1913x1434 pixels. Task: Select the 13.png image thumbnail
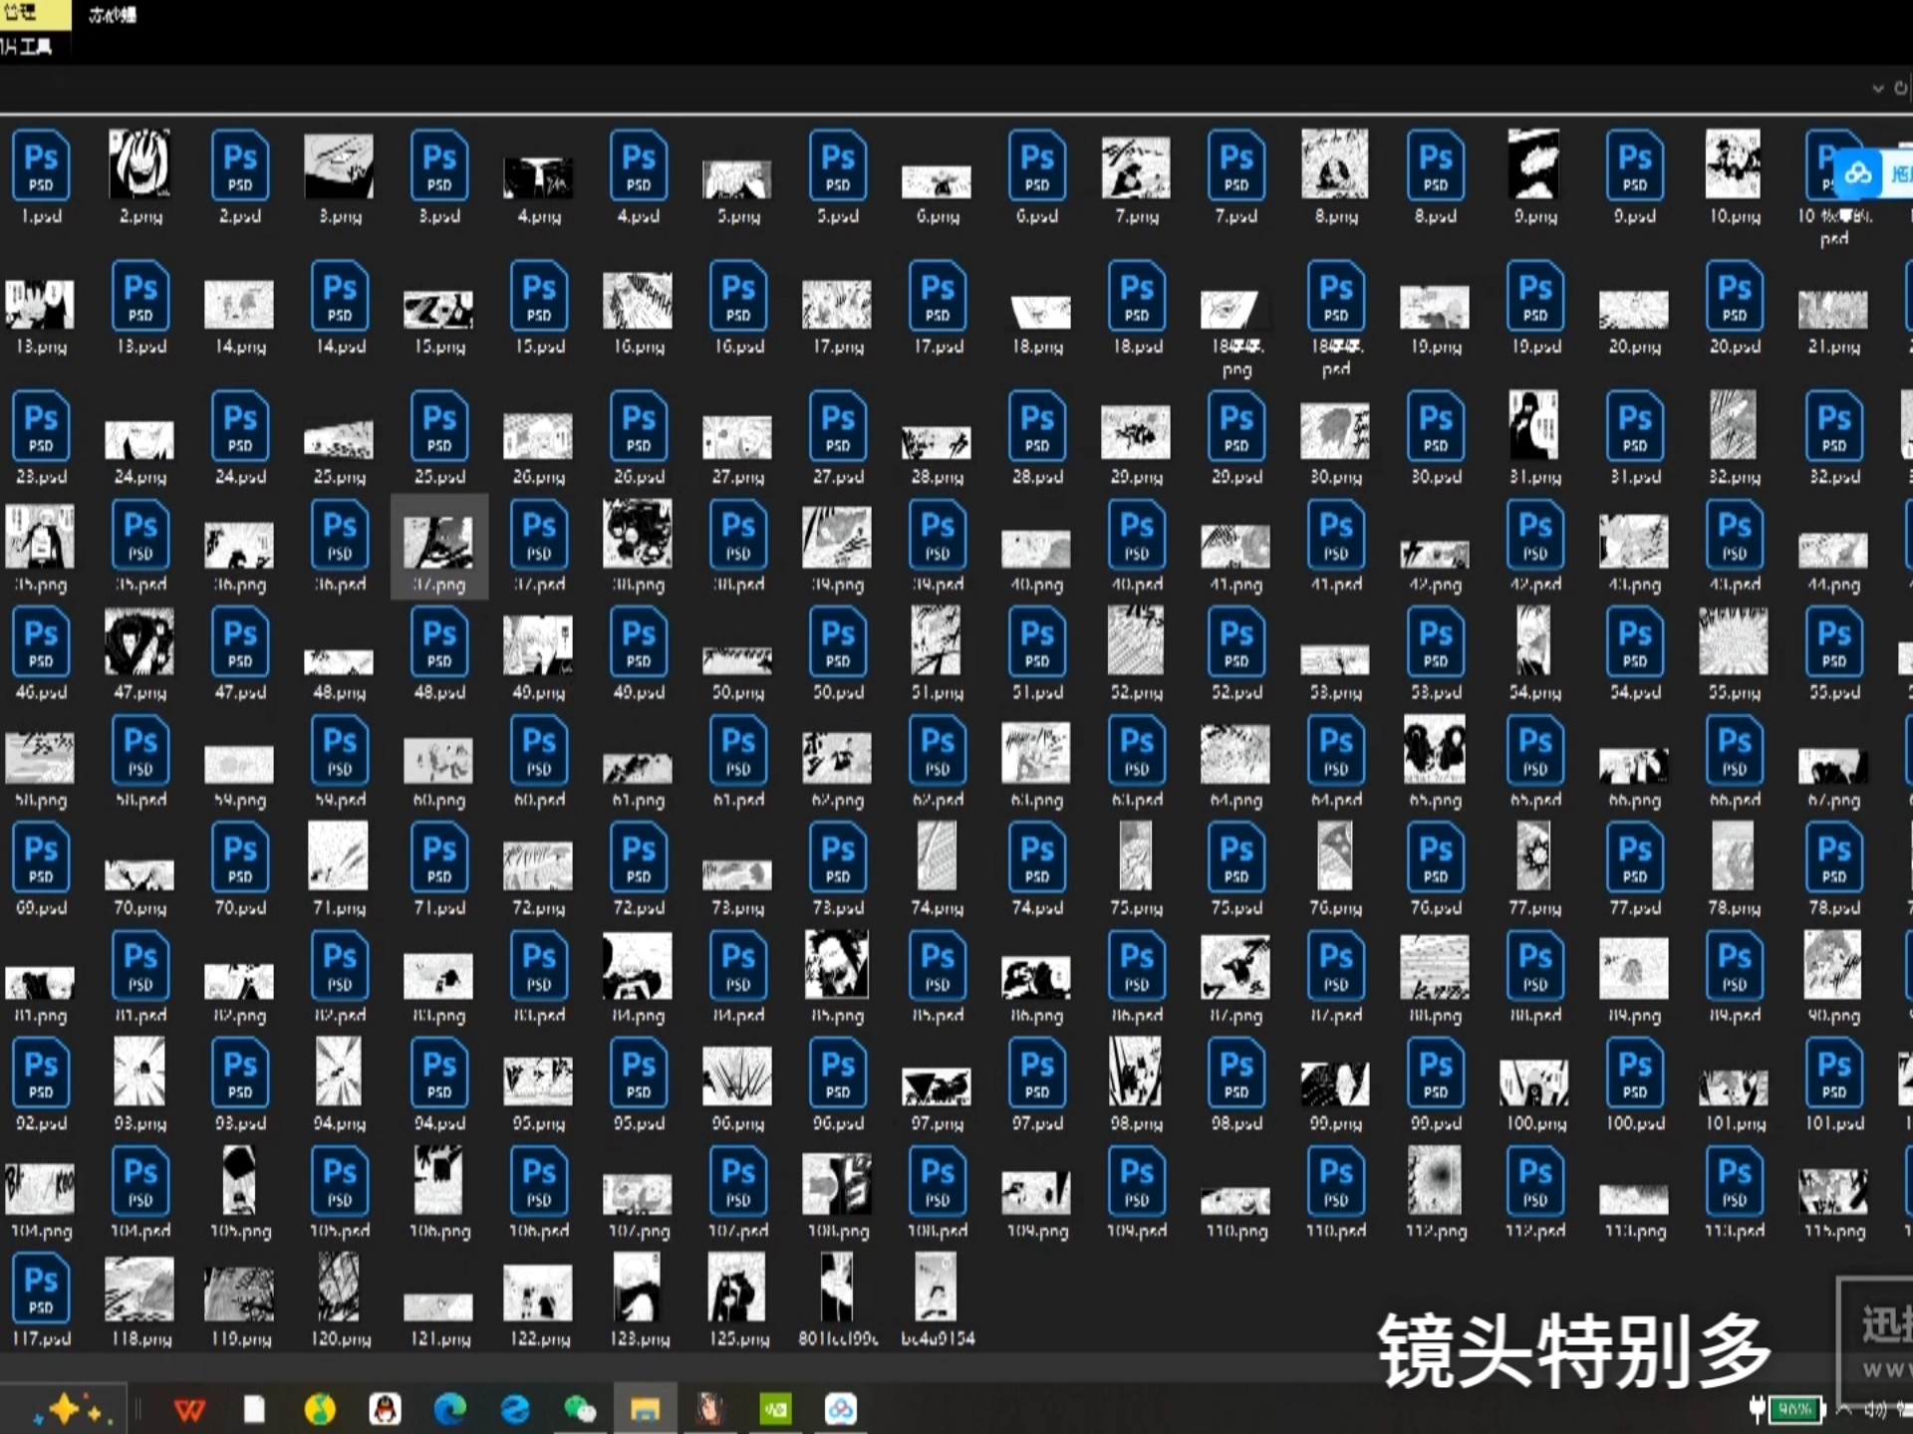(x=40, y=304)
